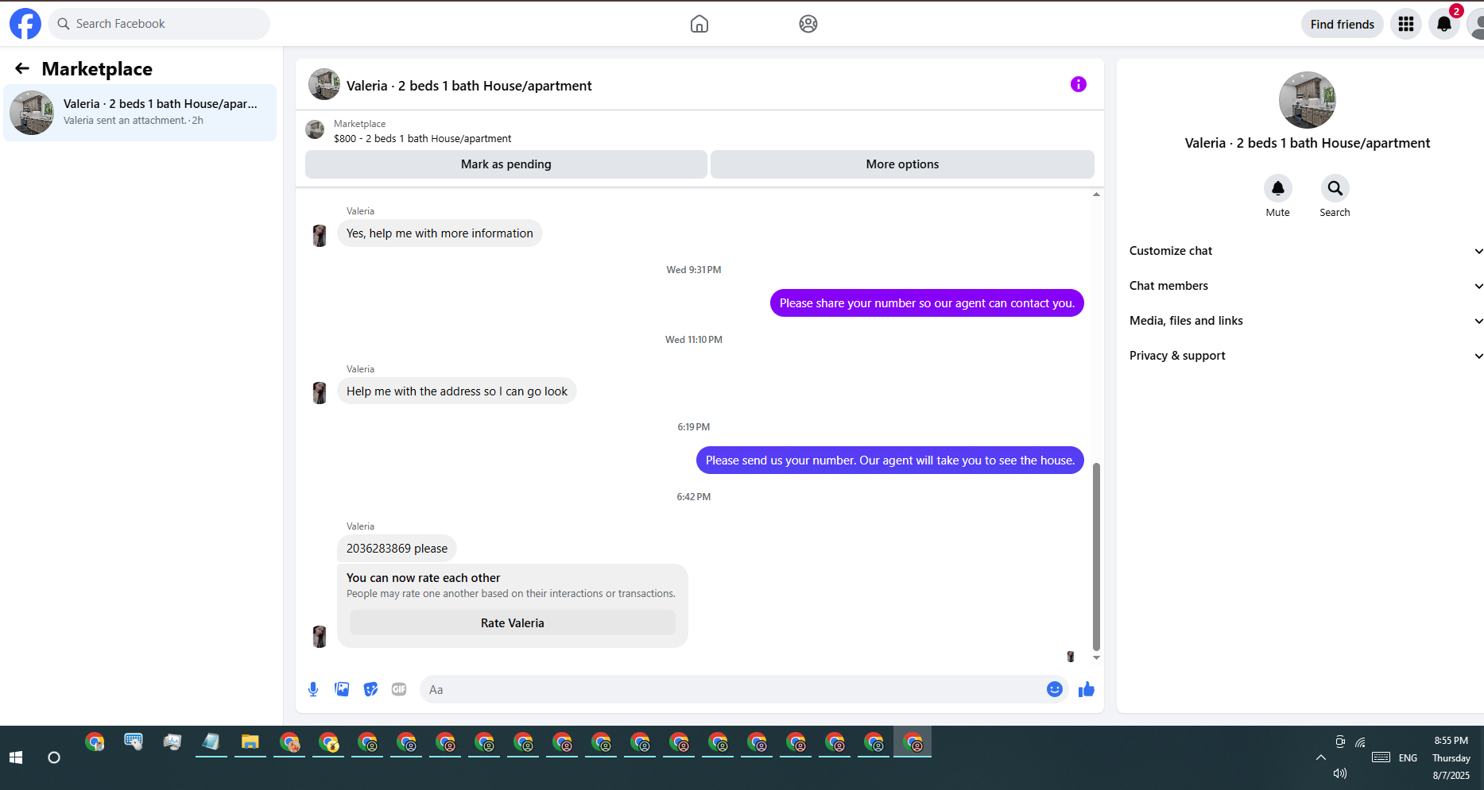This screenshot has width=1484, height=790.
Task: Go back using the Marketplace arrow
Action: tap(22, 69)
